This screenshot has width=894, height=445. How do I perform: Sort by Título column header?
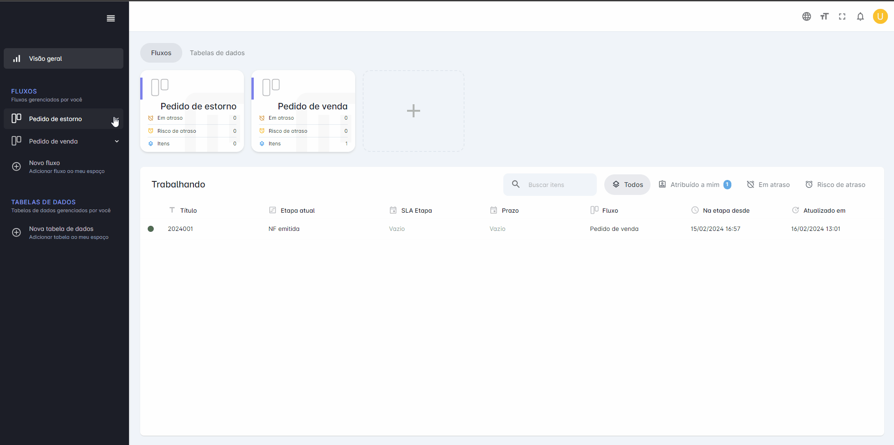tap(183, 210)
